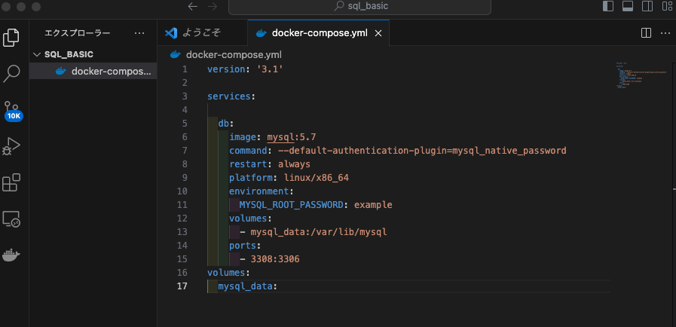Open the customize layout icon

[x=667, y=7]
